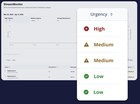Click the search magnifier icon
This screenshot has width=140, height=104.
(5, 54)
